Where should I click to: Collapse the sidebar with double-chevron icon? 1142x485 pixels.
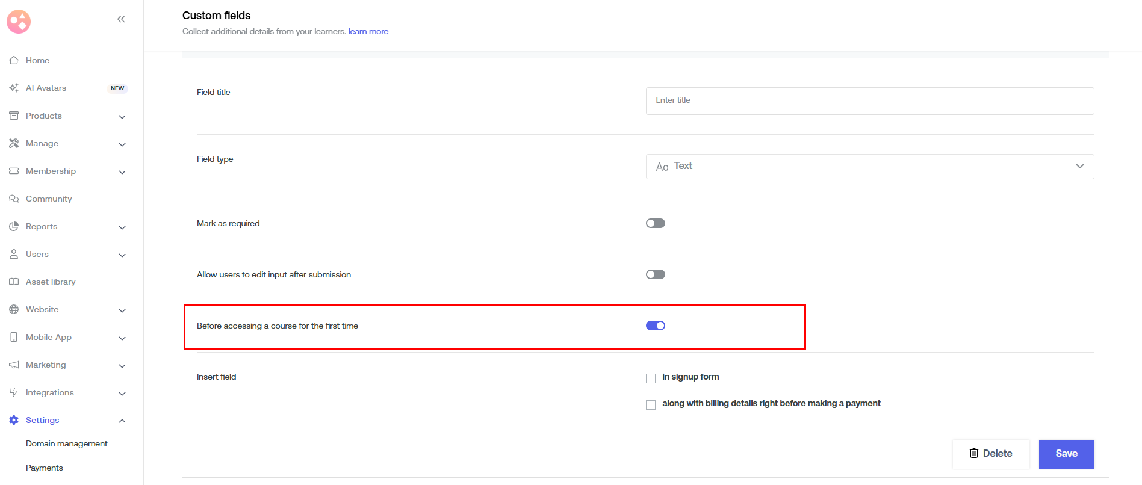click(x=121, y=19)
